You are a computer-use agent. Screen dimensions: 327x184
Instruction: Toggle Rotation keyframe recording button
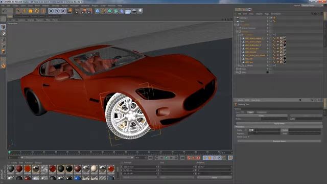(x=215, y=158)
